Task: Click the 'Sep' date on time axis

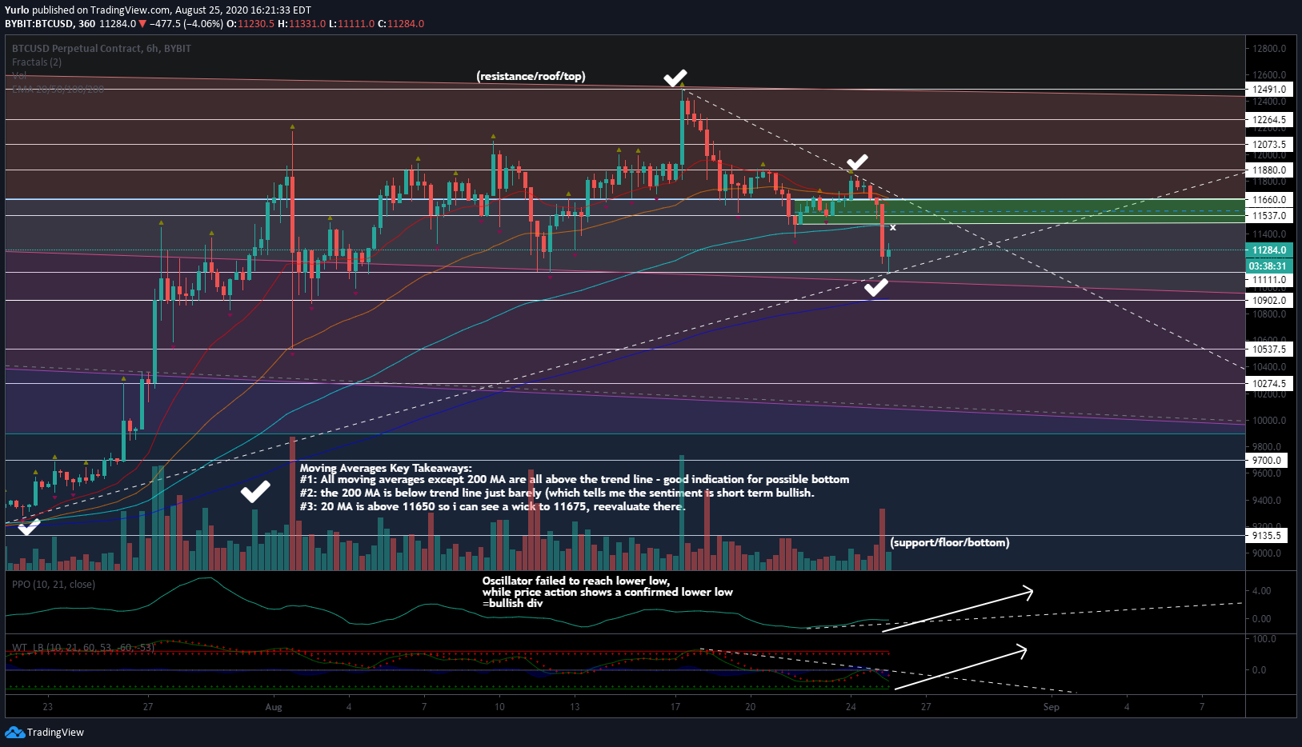Action: point(1052,707)
